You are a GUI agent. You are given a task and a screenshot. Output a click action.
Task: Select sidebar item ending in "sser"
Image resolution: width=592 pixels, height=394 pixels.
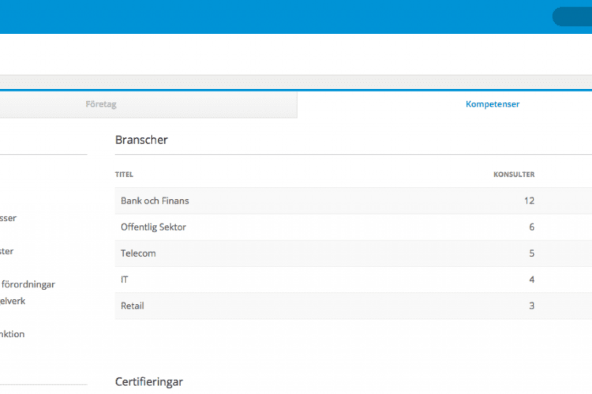point(8,218)
